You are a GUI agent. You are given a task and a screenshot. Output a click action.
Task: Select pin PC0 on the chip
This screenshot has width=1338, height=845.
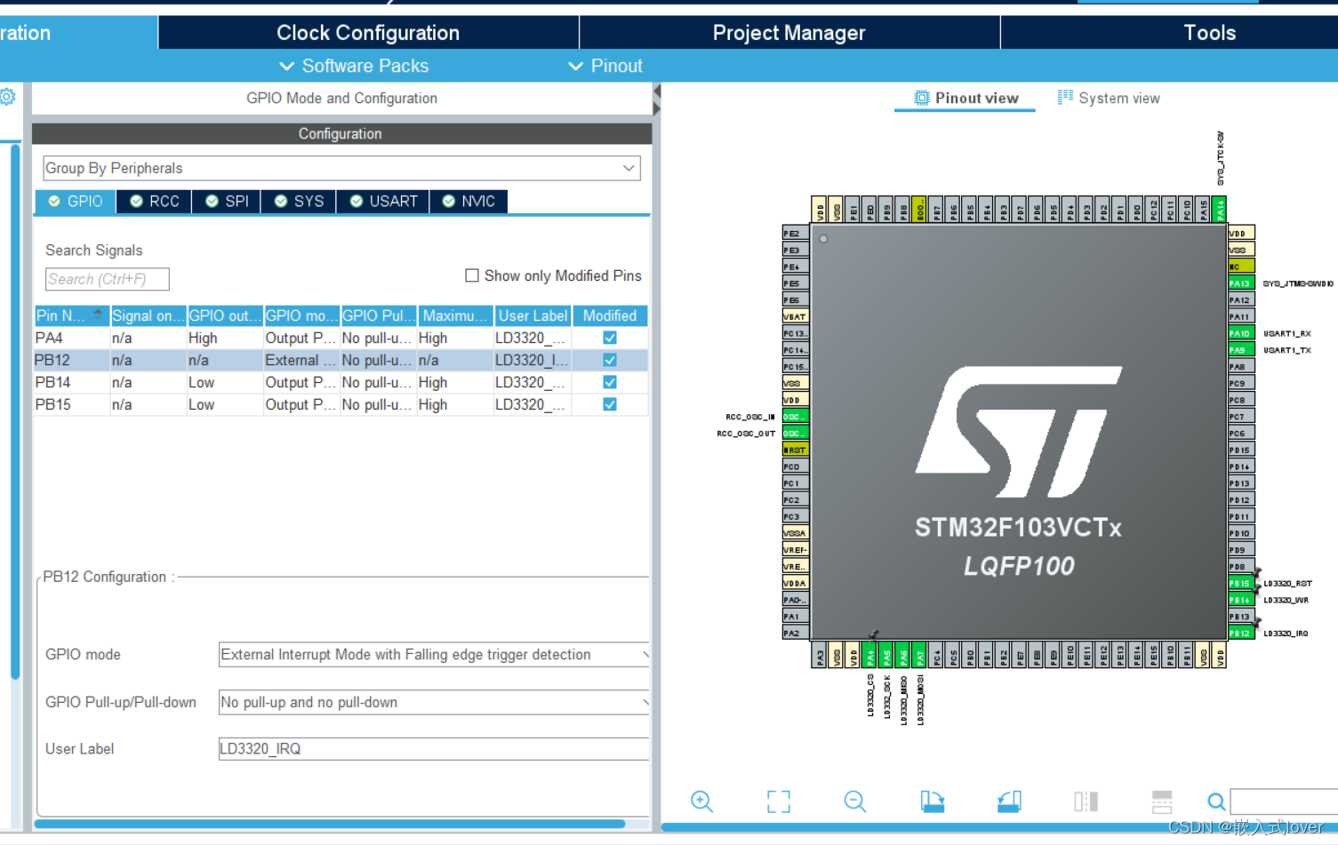pyautogui.click(x=795, y=466)
